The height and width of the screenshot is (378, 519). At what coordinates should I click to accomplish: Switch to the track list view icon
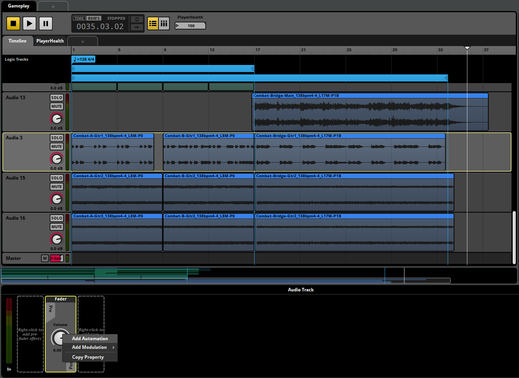(153, 24)
